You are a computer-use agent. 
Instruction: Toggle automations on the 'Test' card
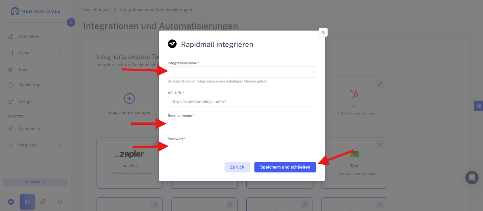(334, 174)
